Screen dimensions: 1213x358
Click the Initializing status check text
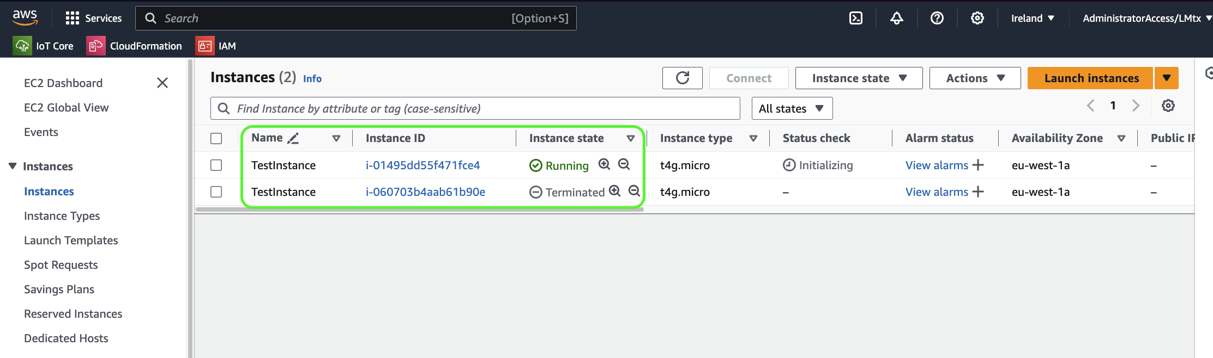(826, 165)
